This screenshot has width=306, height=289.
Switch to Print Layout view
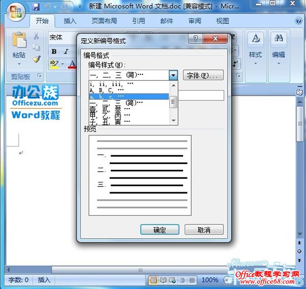tap(154, 280)
